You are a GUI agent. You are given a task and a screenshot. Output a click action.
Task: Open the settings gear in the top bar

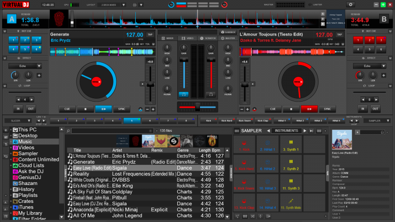(x=351, y=4)
